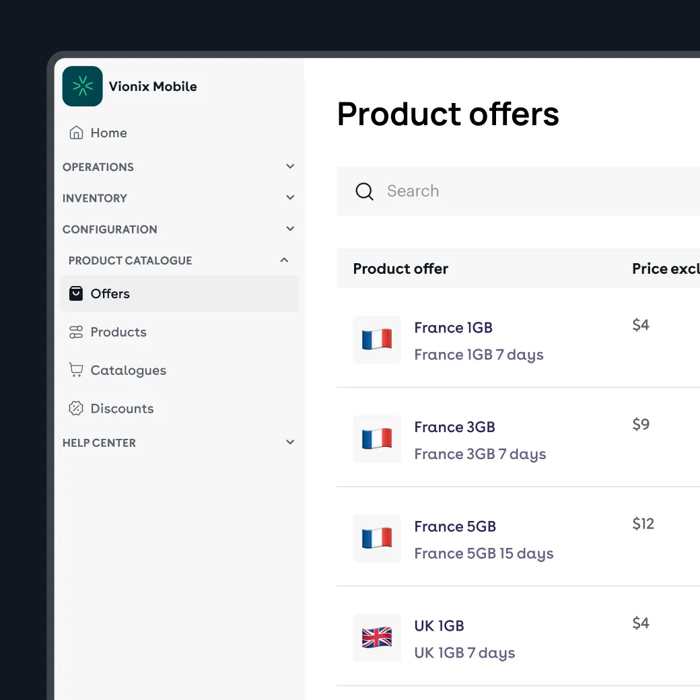Click the 'France 1GB 7 days' description
Image resolution: width=700 pixels, height=700 pixels.
tap(479, 355)
